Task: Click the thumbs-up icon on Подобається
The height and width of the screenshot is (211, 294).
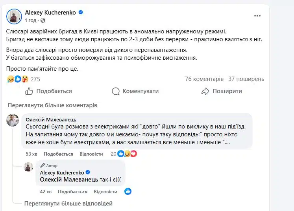Action: 29,91
